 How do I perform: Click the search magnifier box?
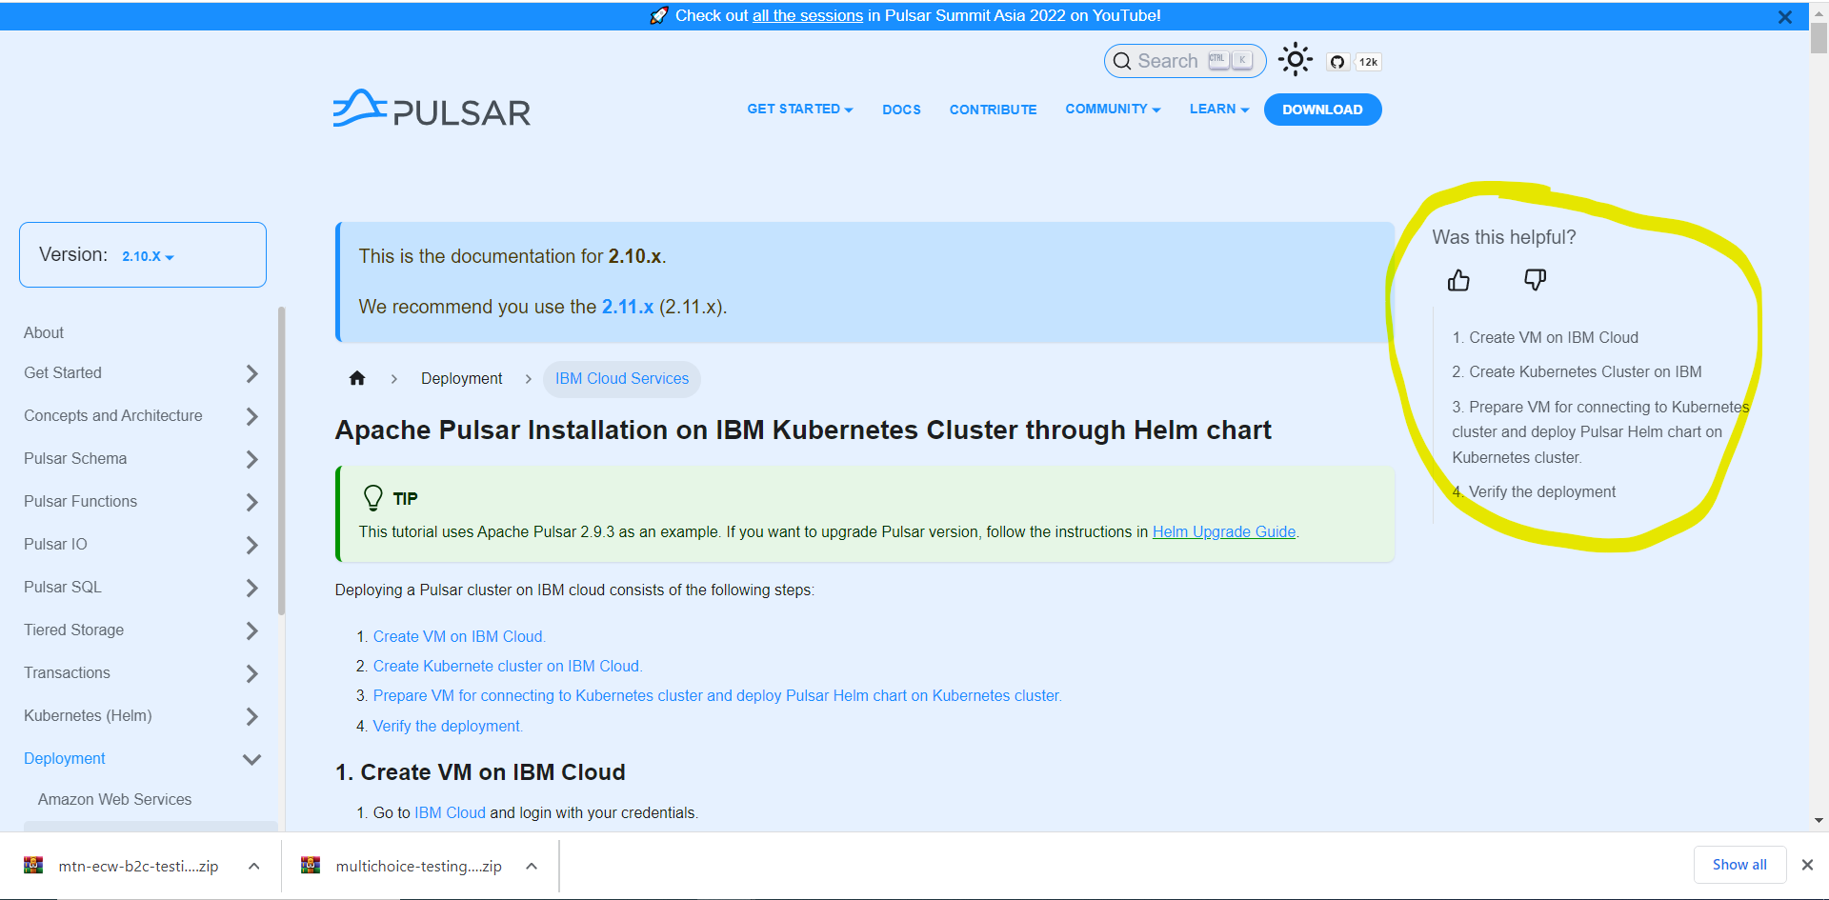(1185, 61)
